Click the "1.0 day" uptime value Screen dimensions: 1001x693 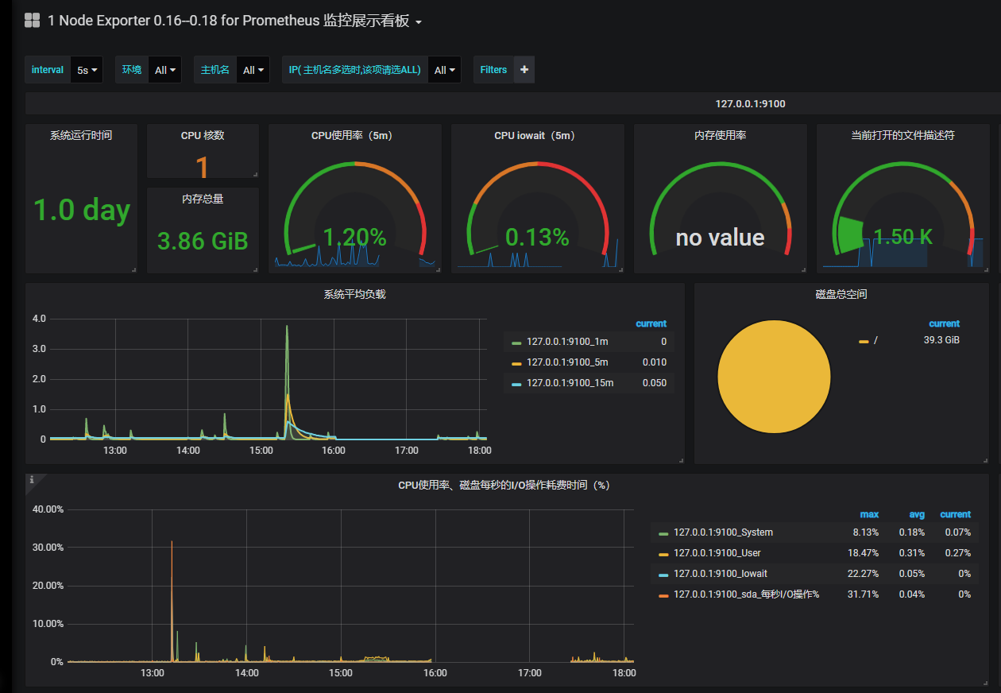tap(82, 210)
